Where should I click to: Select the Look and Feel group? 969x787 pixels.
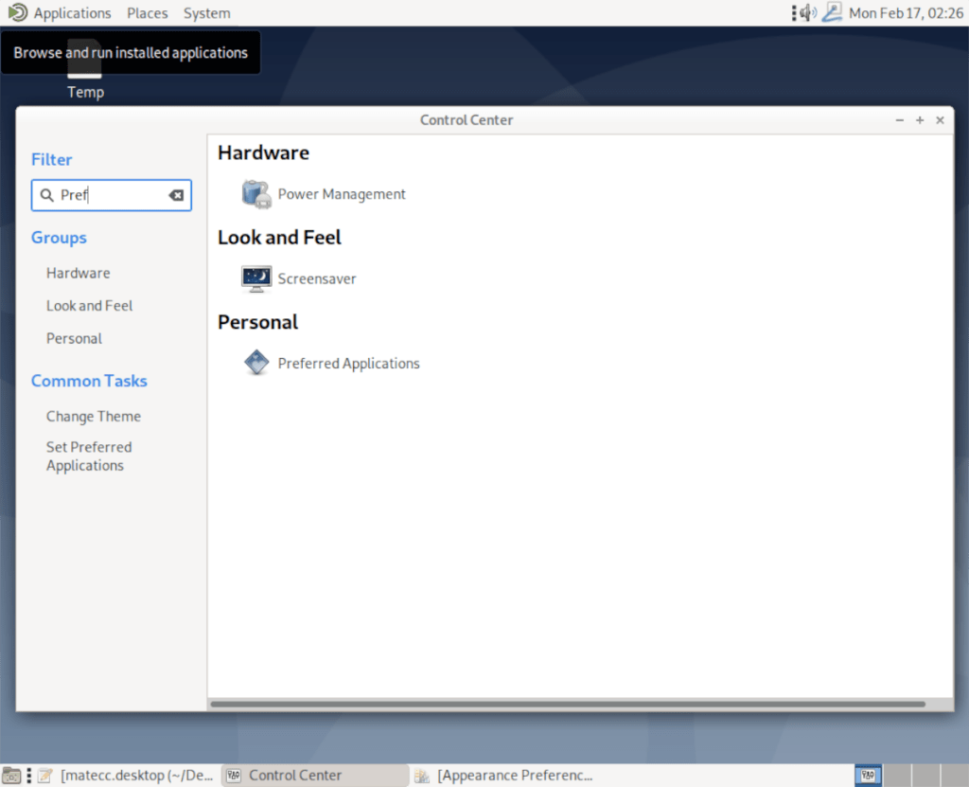(89, 305)
